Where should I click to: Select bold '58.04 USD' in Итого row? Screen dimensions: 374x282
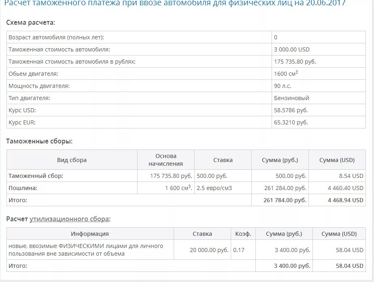(349, 266)
